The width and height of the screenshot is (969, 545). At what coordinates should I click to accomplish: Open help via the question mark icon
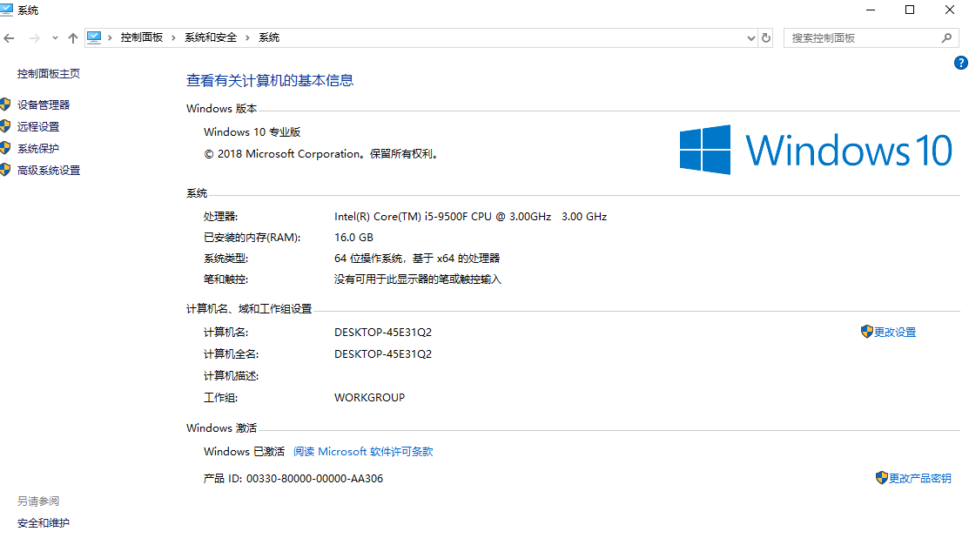[960, 62]
